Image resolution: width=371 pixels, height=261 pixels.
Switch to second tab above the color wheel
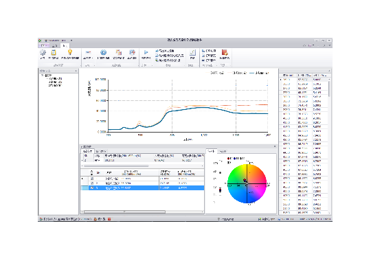(x=223, y=151)
